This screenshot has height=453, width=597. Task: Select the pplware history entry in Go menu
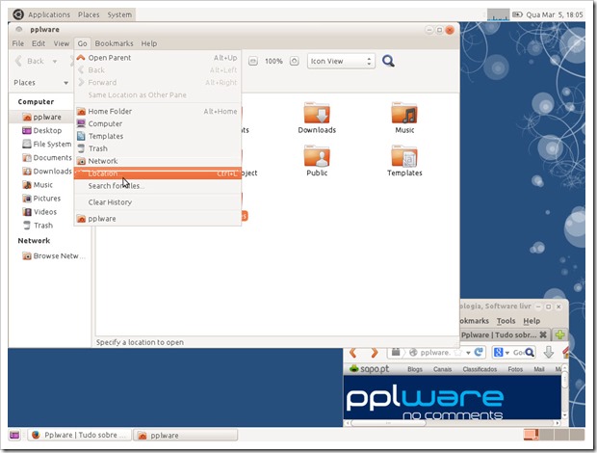[157, 219]
